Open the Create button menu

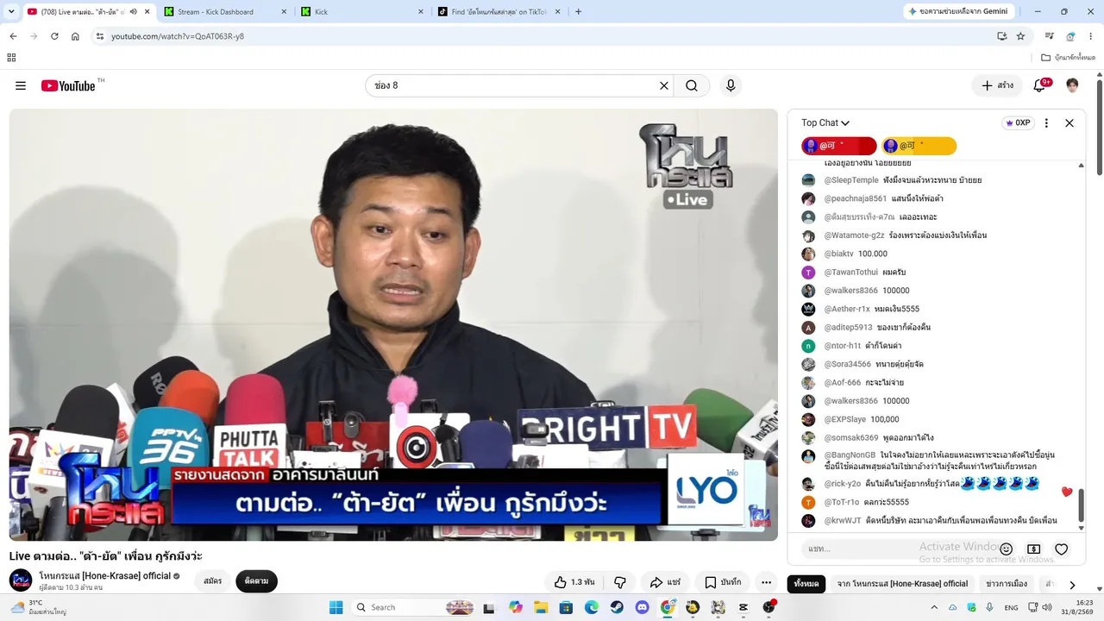(x=997, y=85)
